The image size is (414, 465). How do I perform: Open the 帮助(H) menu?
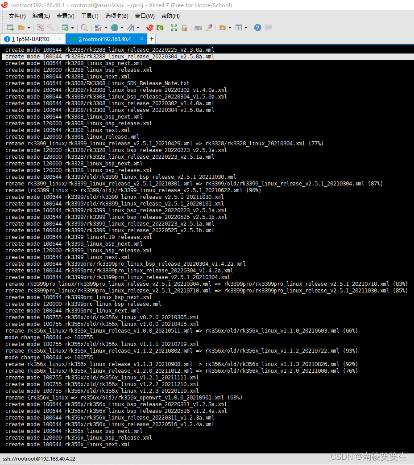(x=170, y=16)
